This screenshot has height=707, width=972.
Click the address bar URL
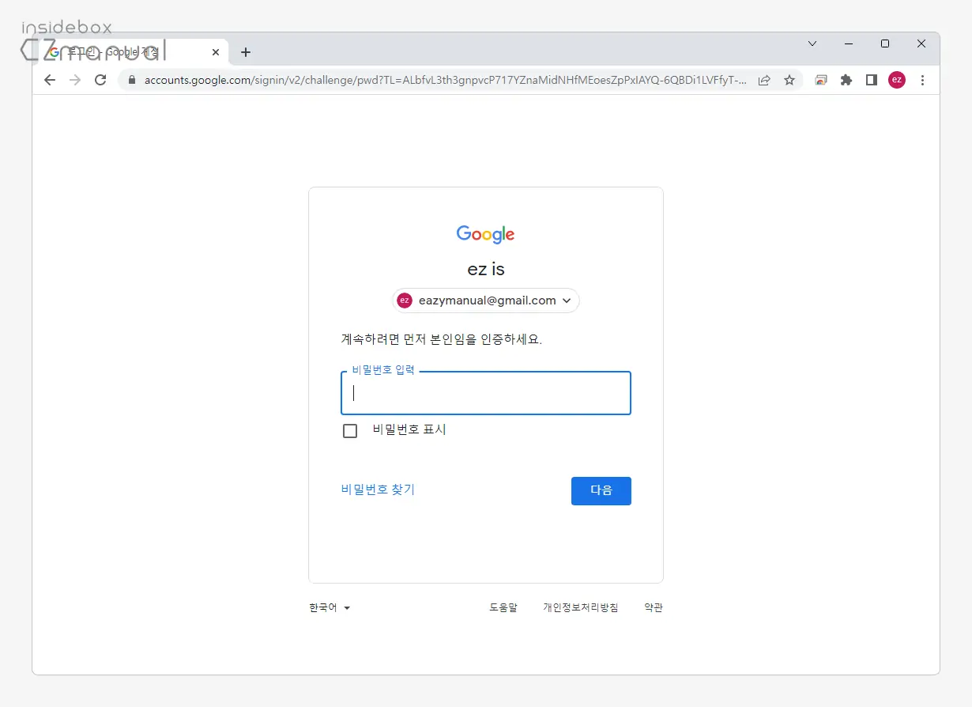pos(445,80)
